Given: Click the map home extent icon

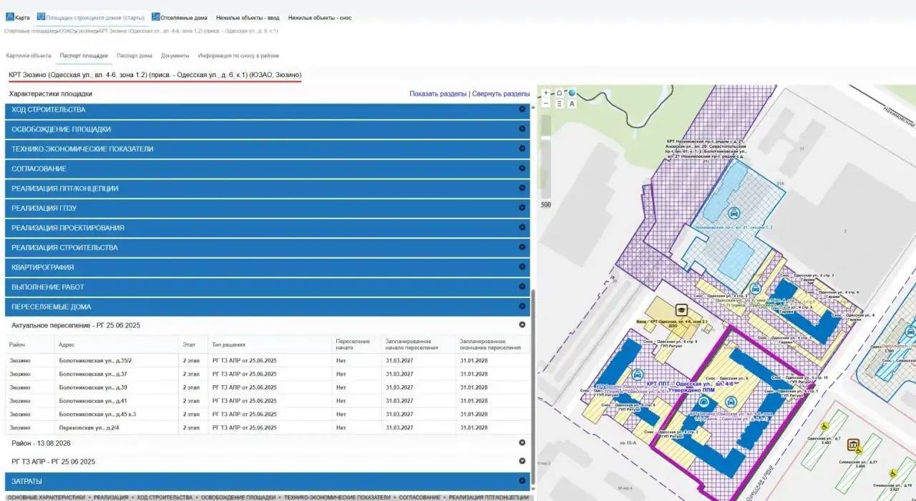Looking at the screenshot, I should click(560, 93).
